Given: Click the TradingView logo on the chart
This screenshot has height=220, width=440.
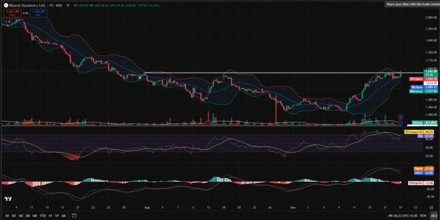Looking at the screenshot, I should coord(8,199).
